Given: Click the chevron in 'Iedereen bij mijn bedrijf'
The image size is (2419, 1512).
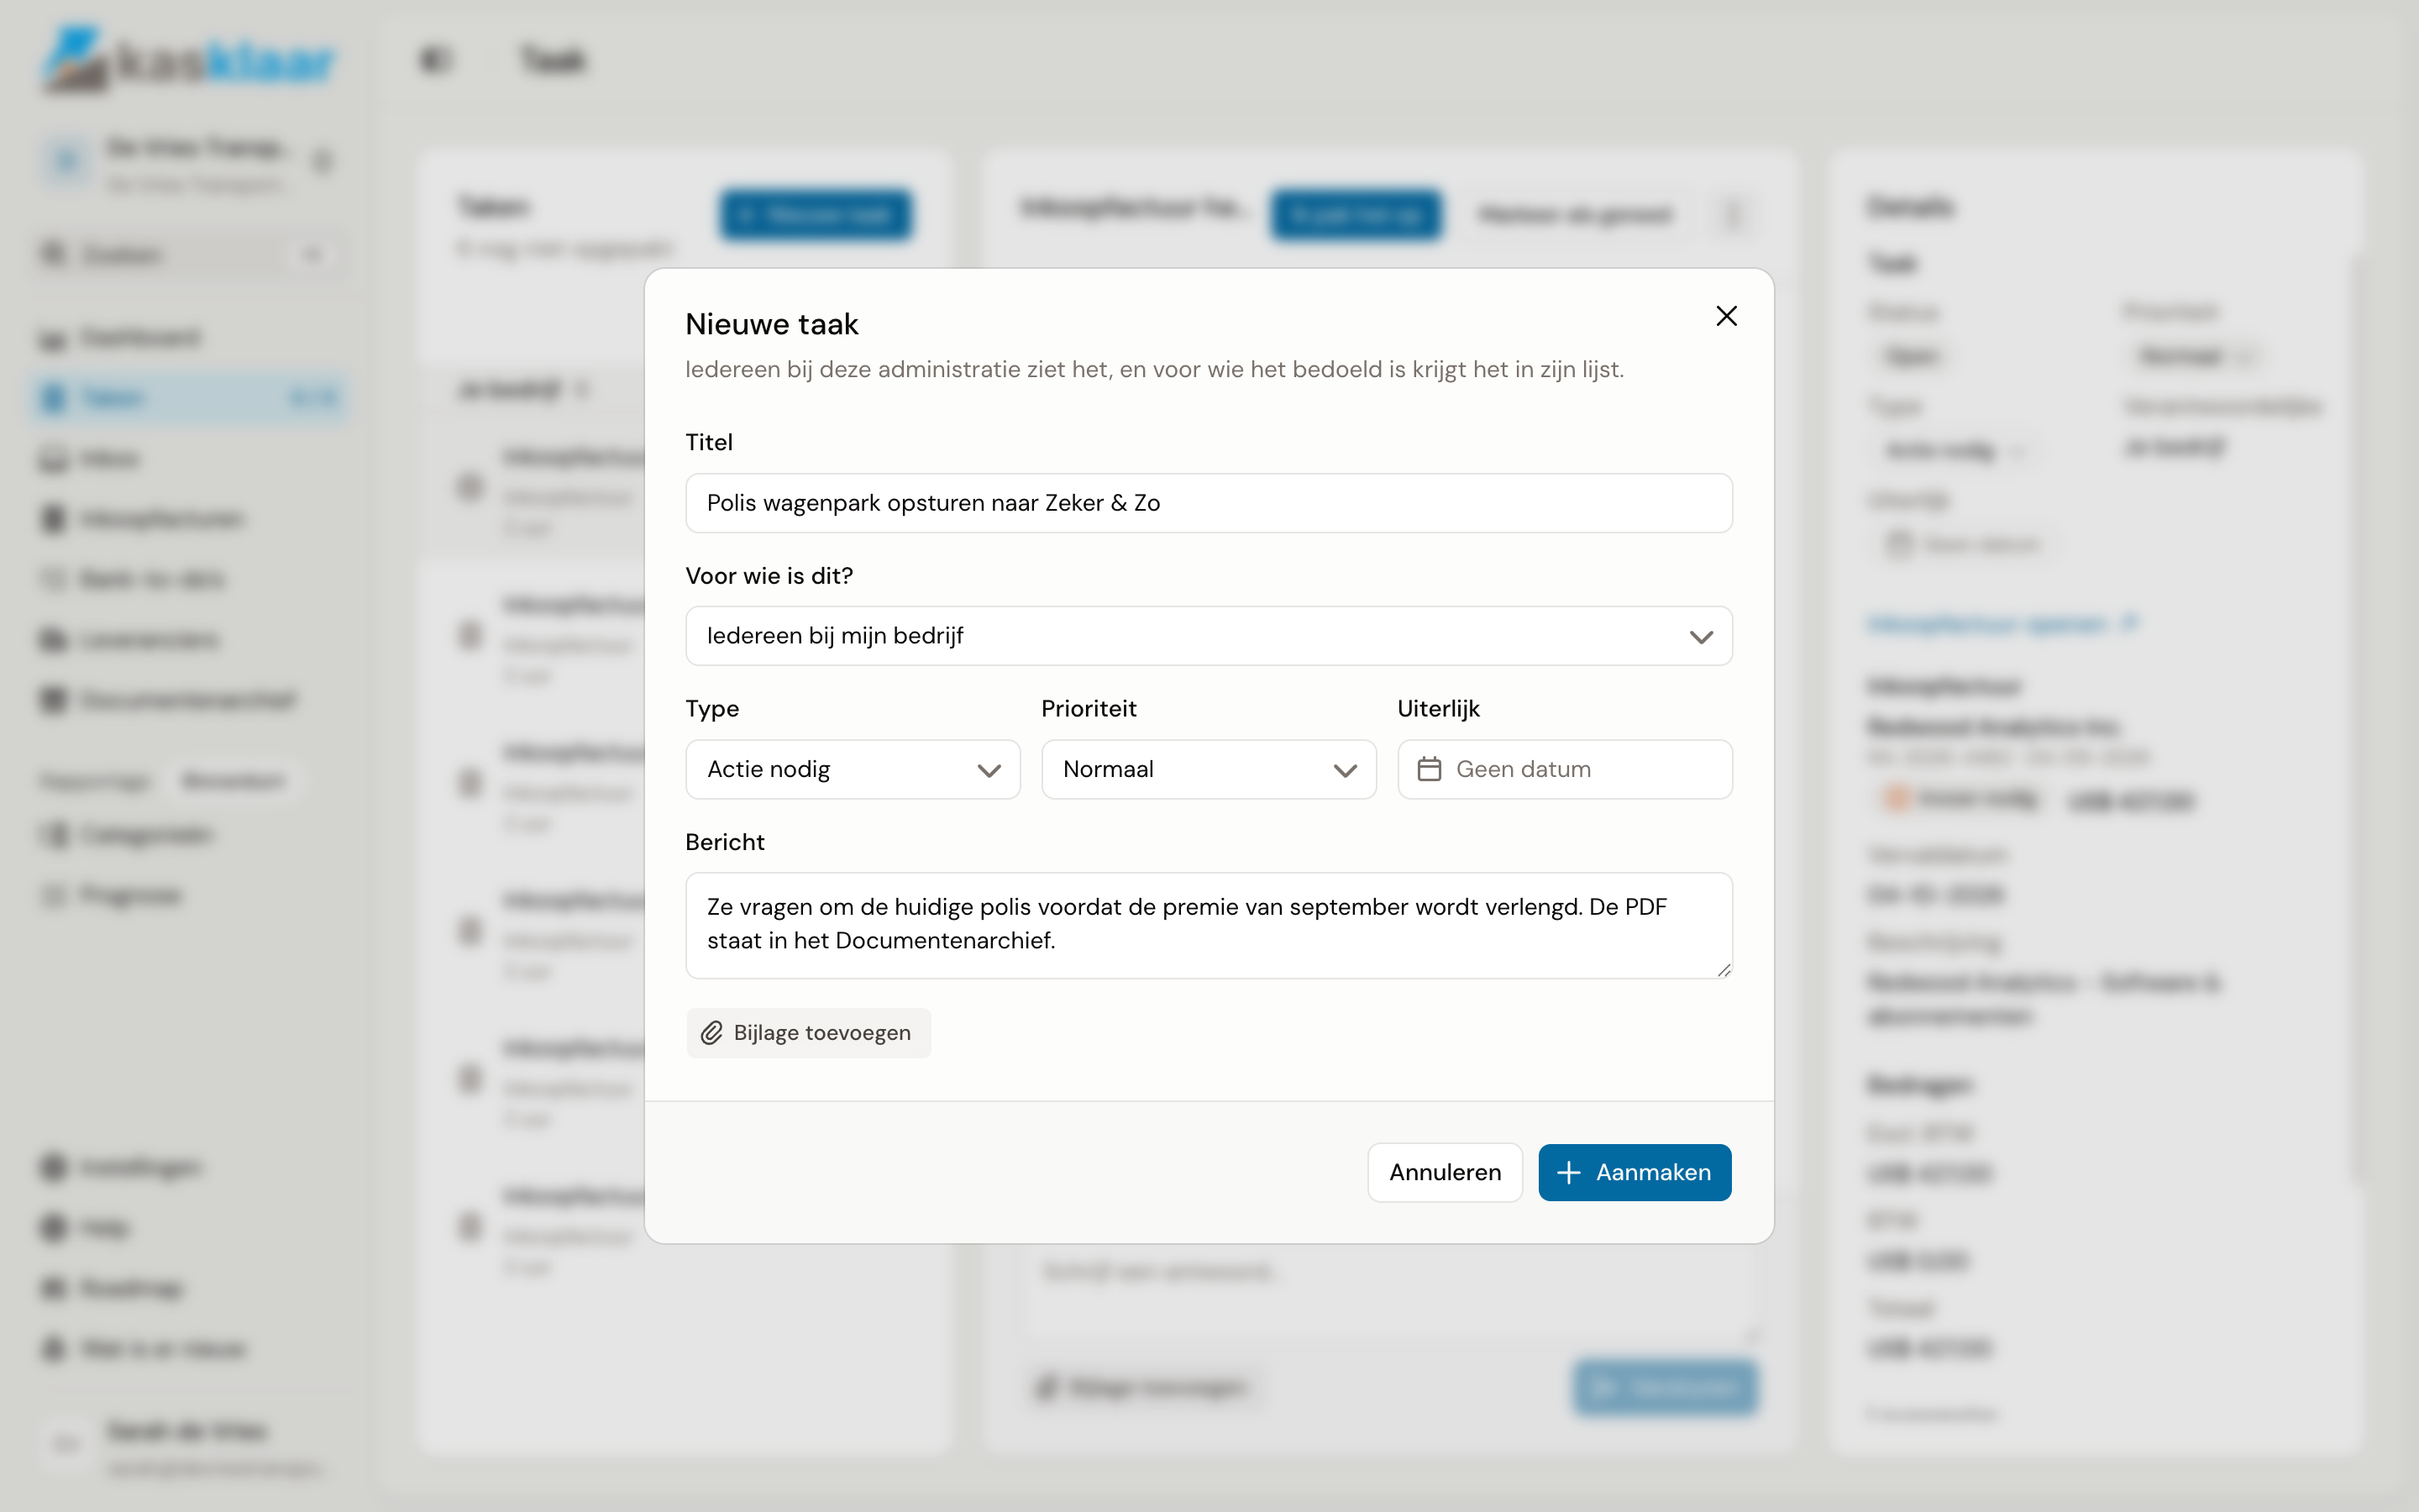Looking at the screenshot, I should pyautogui.click(x=1700, y=637).
